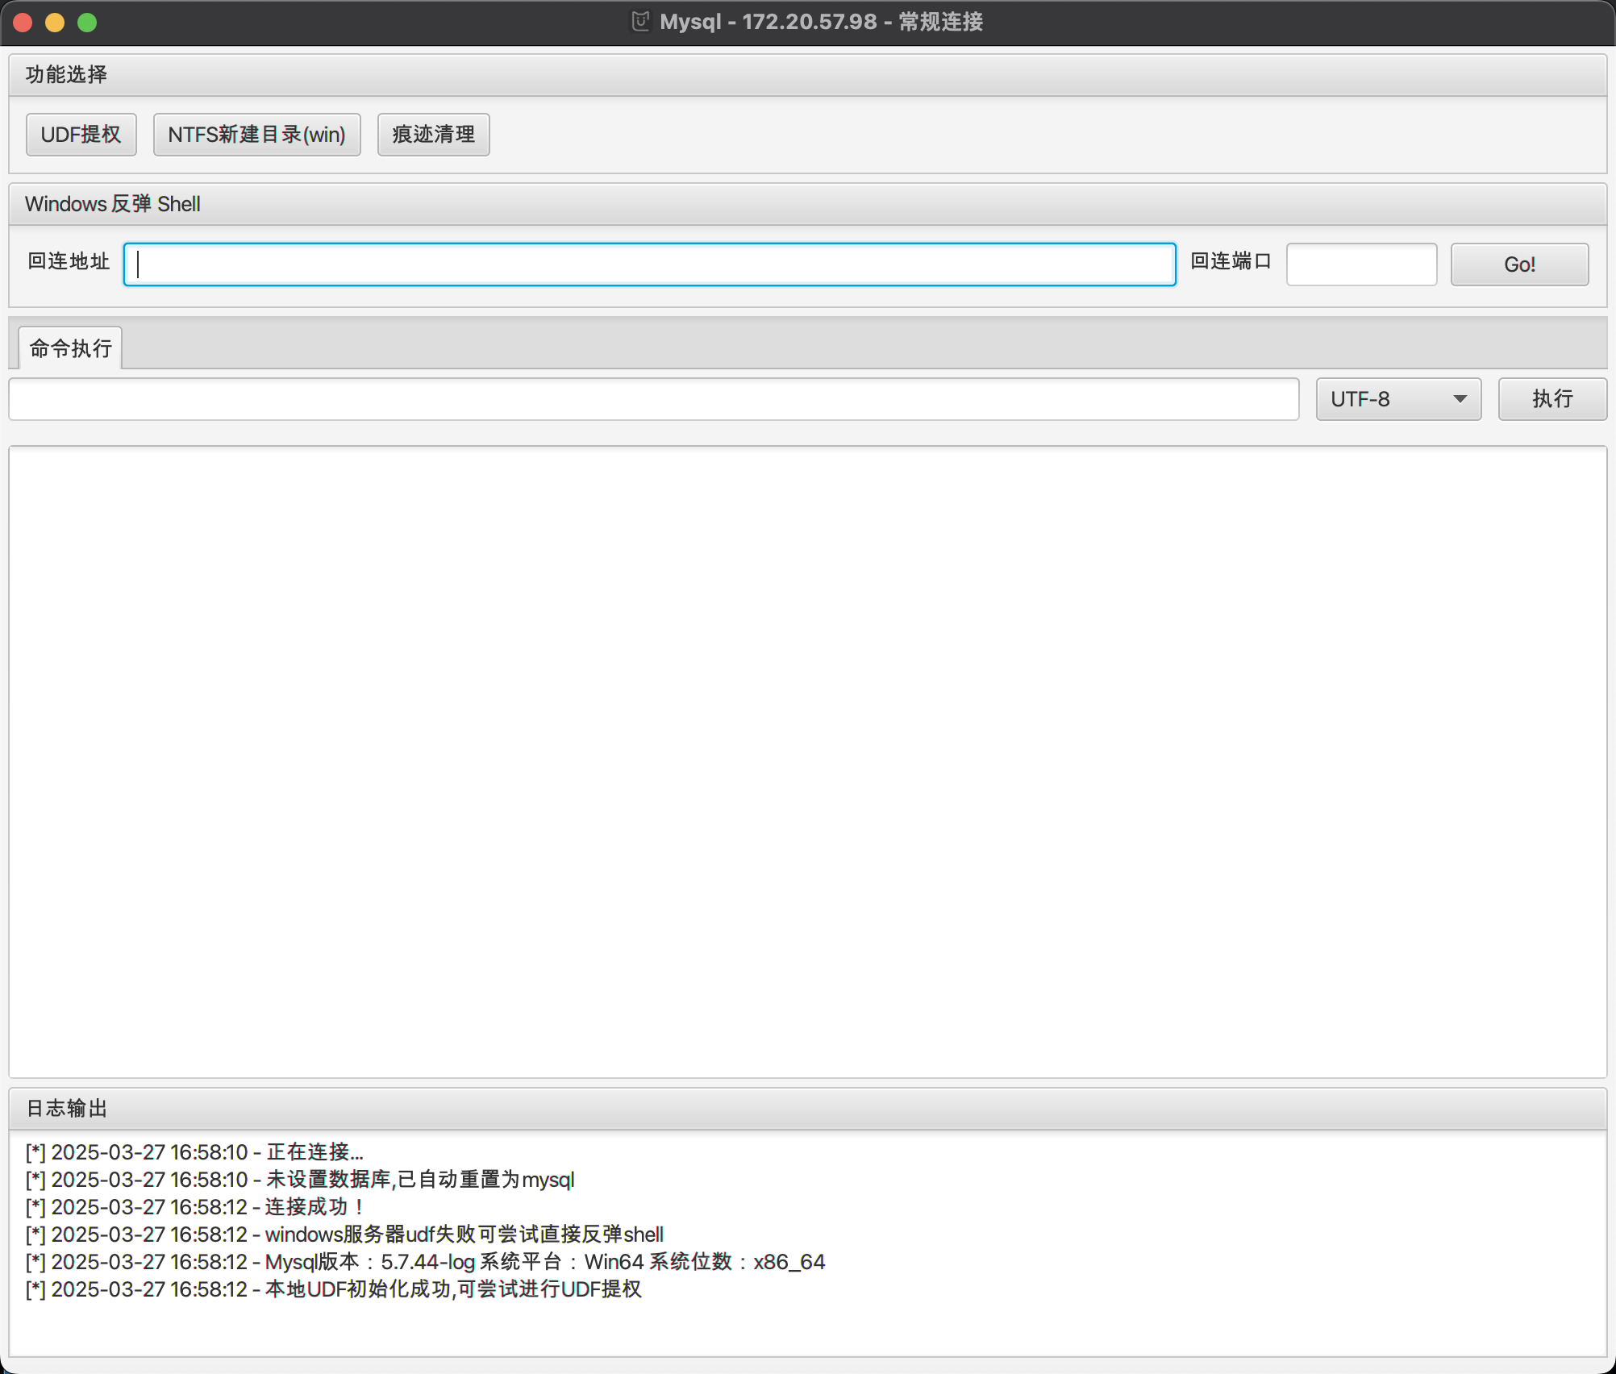Select log line windows服务器udf失败可尝试直接反弹shell
The width and height of the screenshot is (1616, 1374).
(344, 1235)
